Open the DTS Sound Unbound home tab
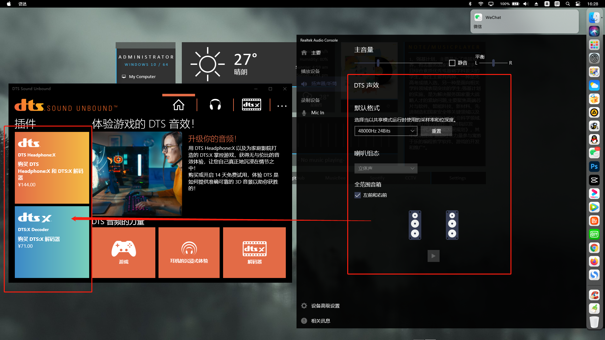Screen dimensions: 605x340 point(178,105)
